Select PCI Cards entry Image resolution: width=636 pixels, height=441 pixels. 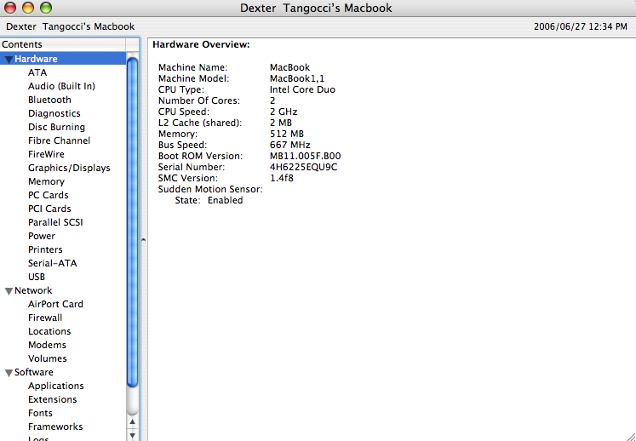pyautogui.click(x=49, y=209)
